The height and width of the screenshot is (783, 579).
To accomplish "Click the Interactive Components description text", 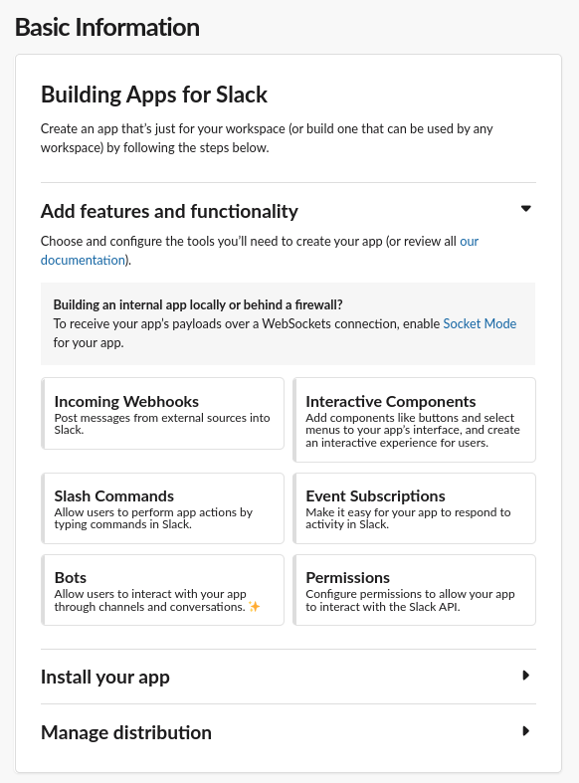I will [413, 430].
